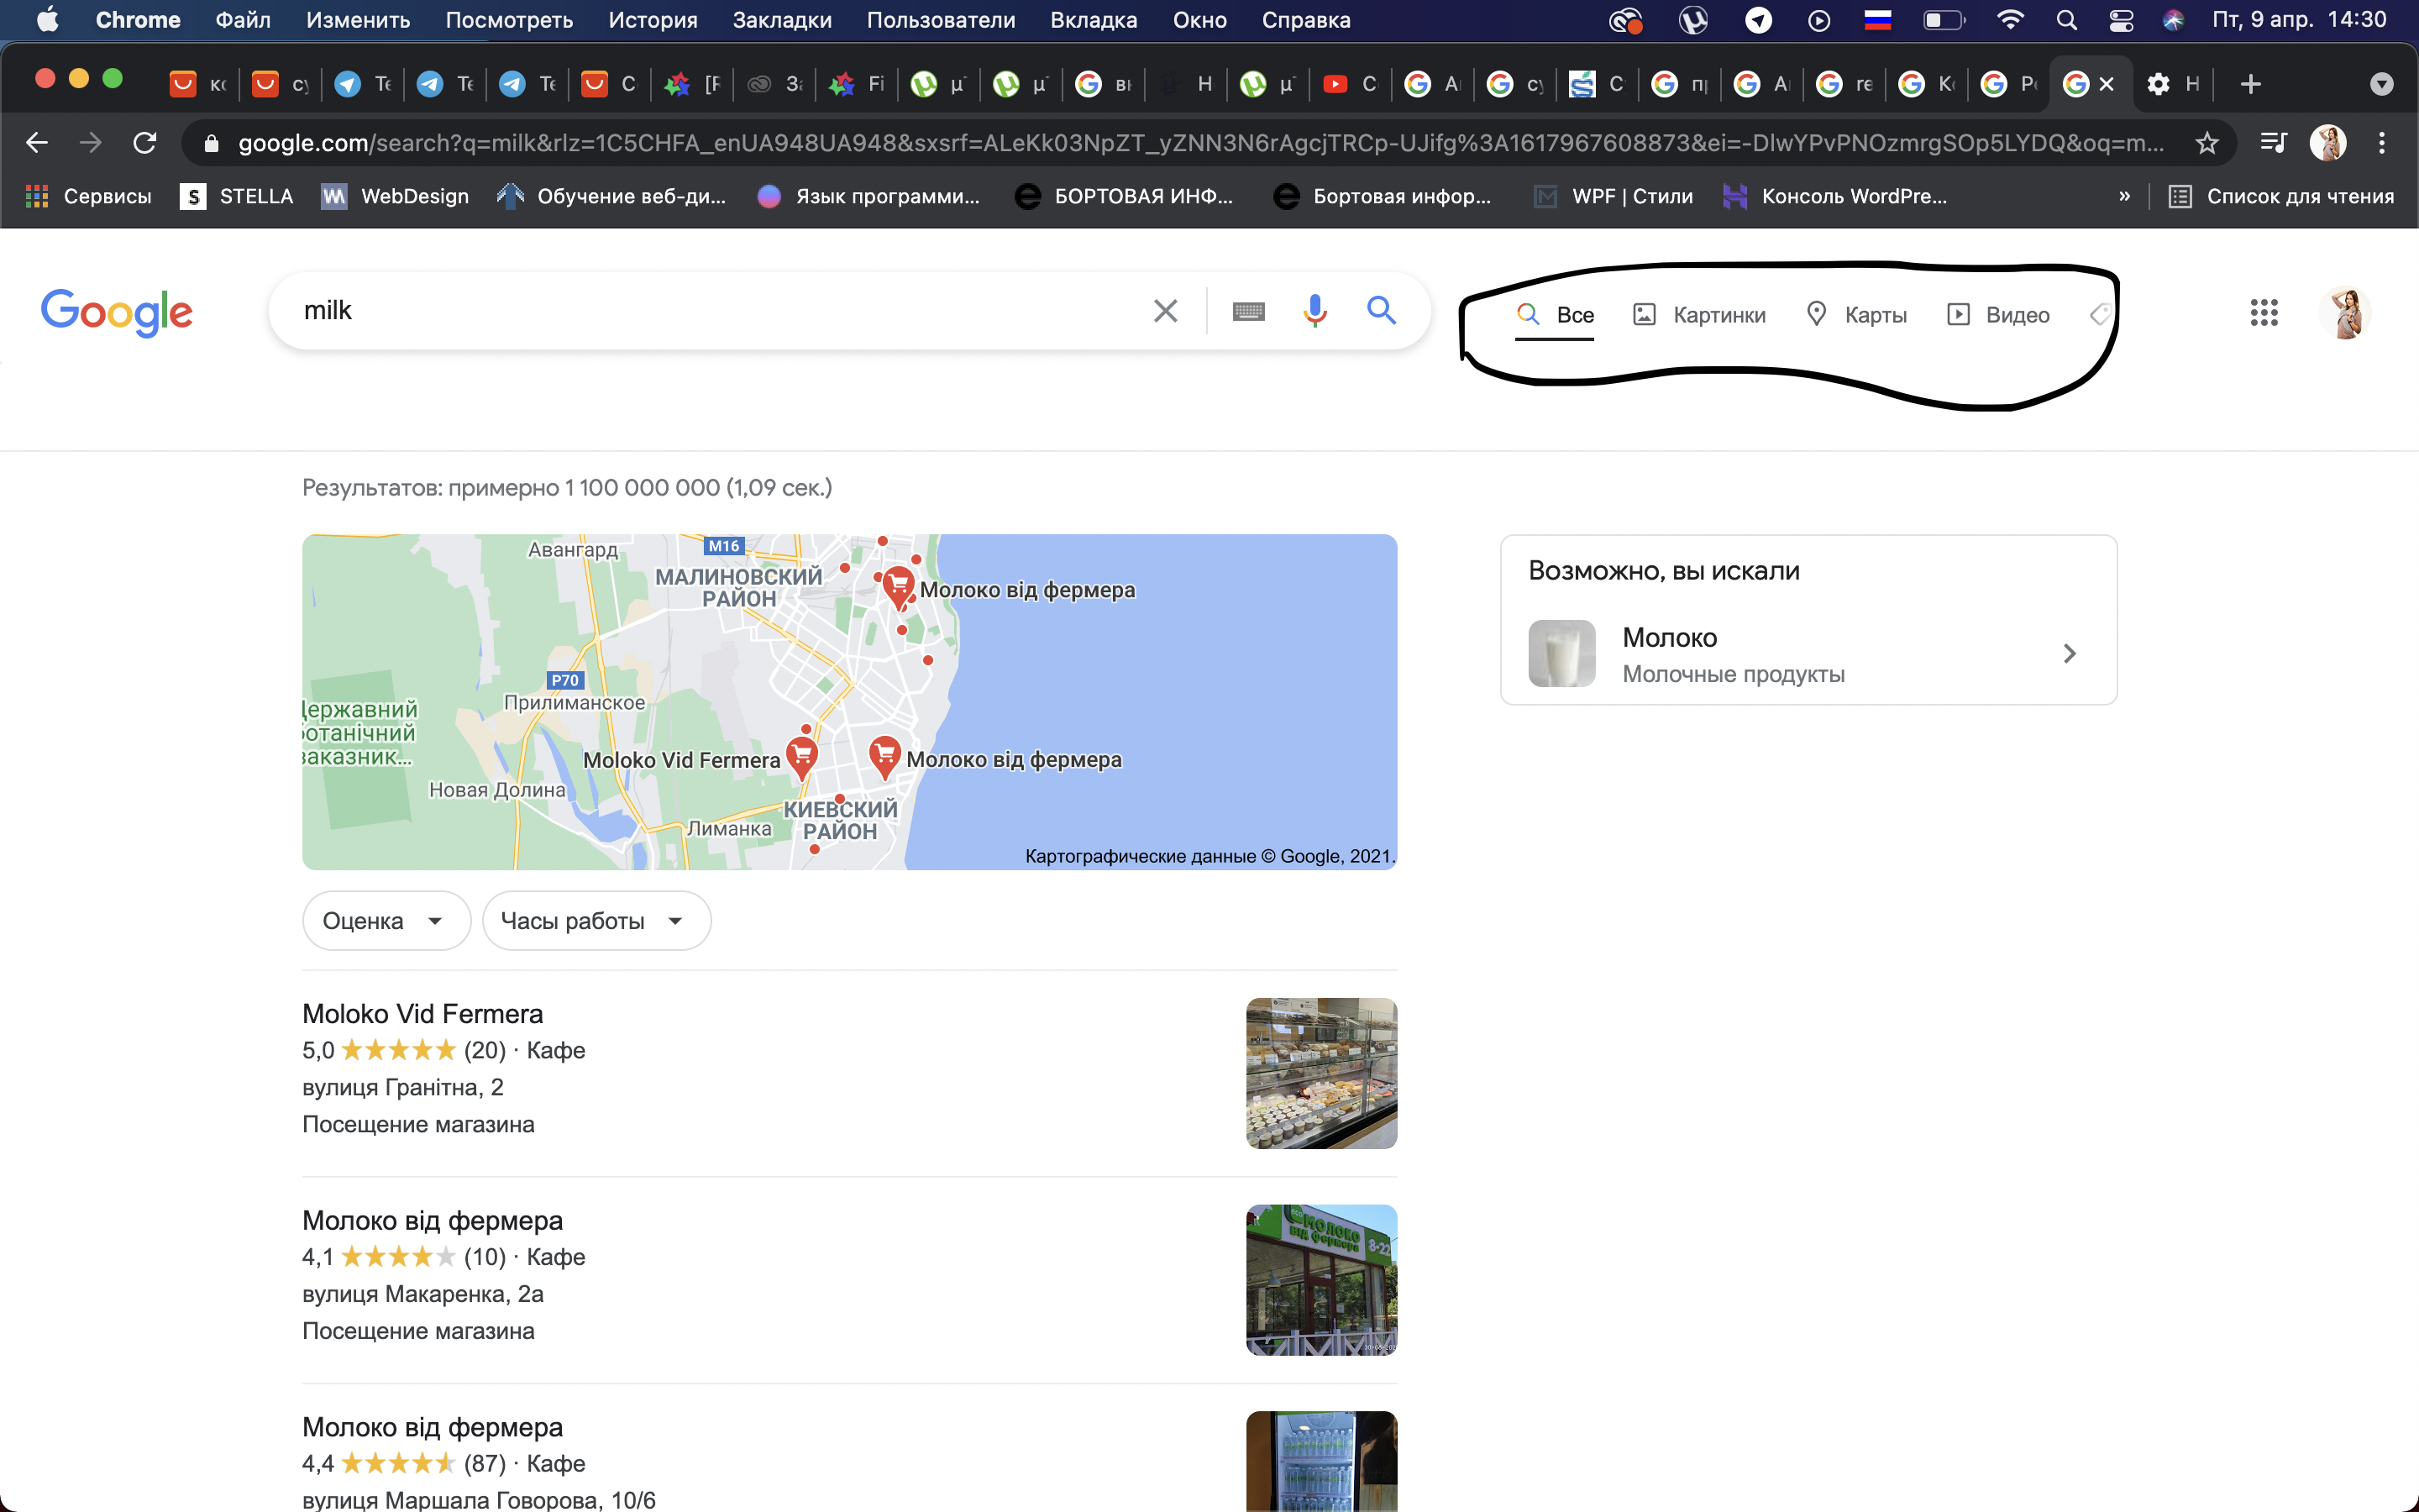Open Оценка rating filter dropdown
This screenshot has width=2419, height=1512.
[386, 921]
